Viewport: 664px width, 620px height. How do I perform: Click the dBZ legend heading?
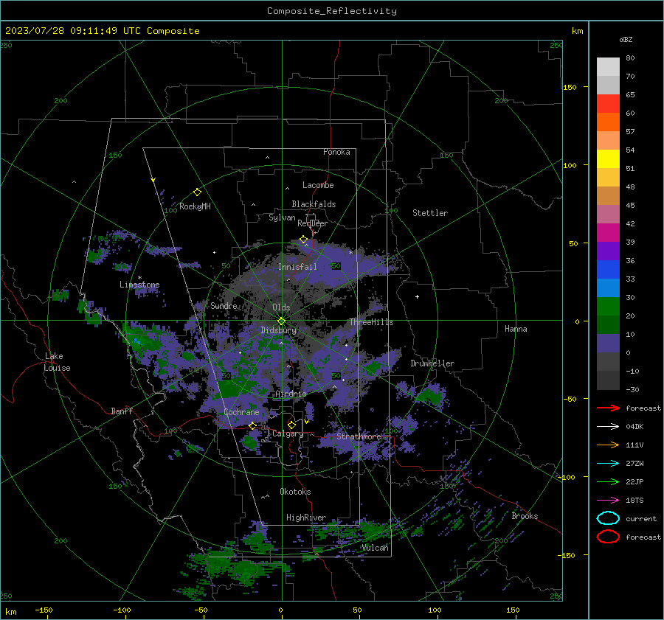[x=626, y=39]
